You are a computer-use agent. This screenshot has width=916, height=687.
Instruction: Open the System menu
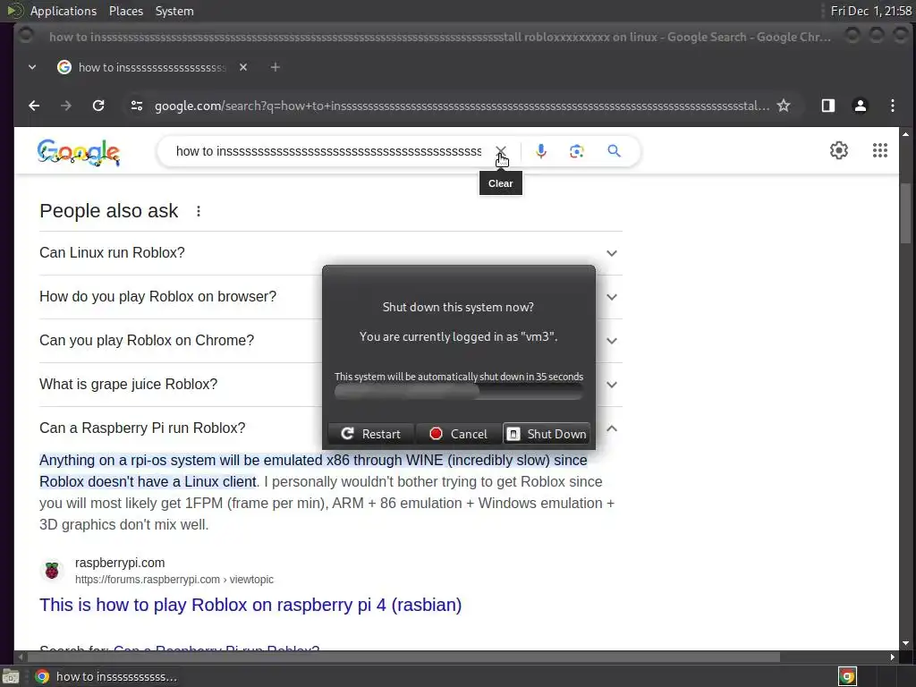pyautogui.click(x=174, y=11)
